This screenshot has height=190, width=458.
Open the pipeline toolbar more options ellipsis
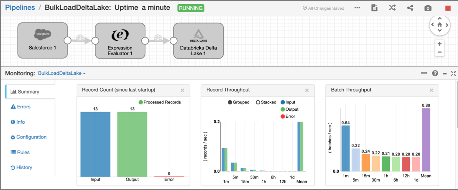click(x=357, y=8)
